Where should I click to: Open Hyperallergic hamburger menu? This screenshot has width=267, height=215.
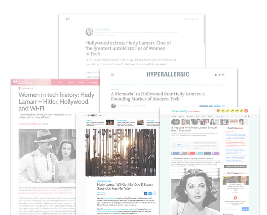click(x=112, y=75)
